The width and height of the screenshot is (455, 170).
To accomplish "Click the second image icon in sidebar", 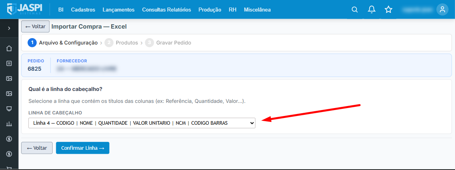I will click(9, 93).
